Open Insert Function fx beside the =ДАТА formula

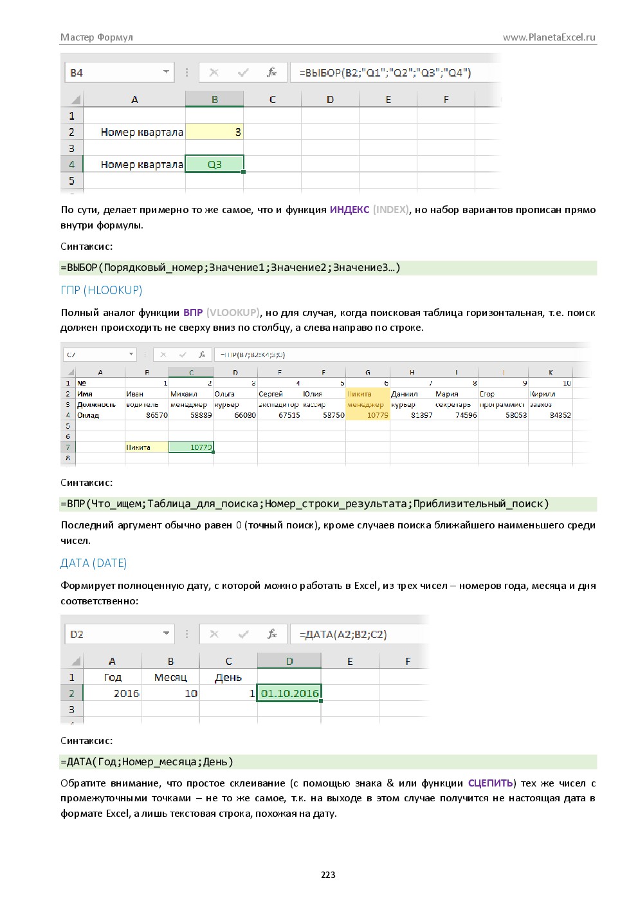(x=272, y=634)
